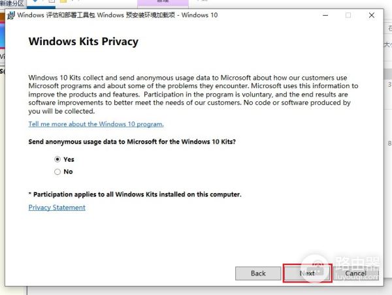392x295 pixels.
Task: Click the 新建分区 label behind the dialog
Action: (x=12, y=3)
